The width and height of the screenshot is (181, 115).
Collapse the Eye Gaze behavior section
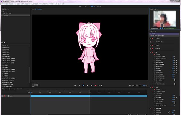[x=154, y=87]
